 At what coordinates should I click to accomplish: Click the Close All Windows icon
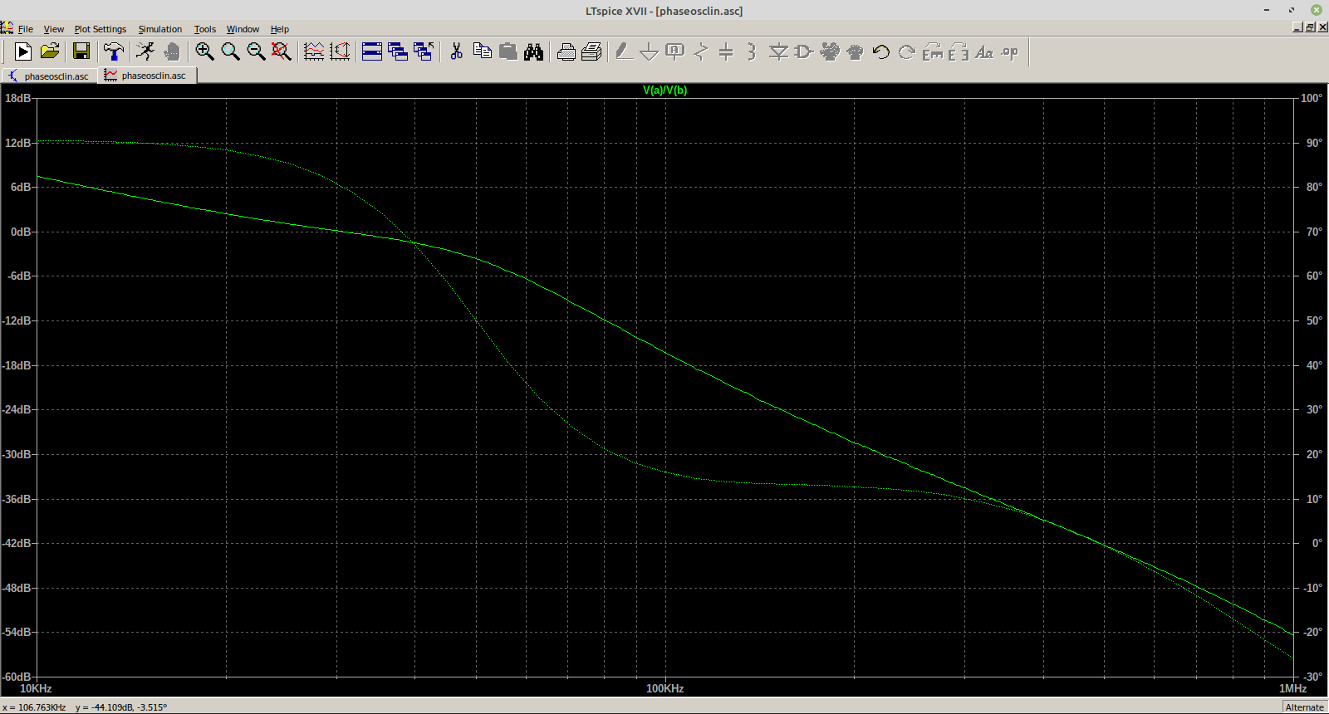424,51
